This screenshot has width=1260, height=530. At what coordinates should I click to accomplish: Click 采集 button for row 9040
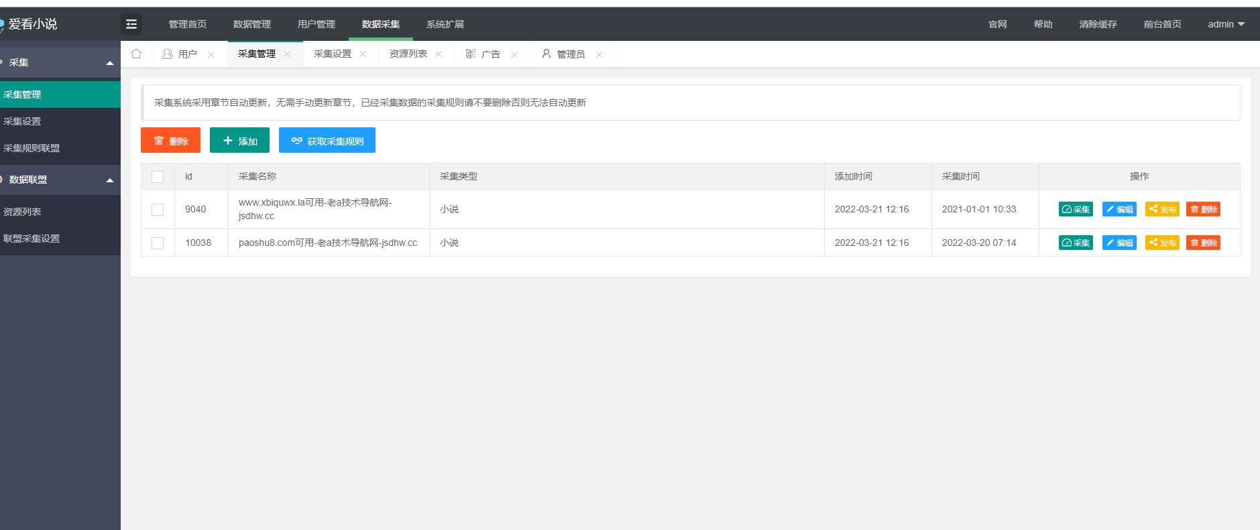click(1076, 209)
